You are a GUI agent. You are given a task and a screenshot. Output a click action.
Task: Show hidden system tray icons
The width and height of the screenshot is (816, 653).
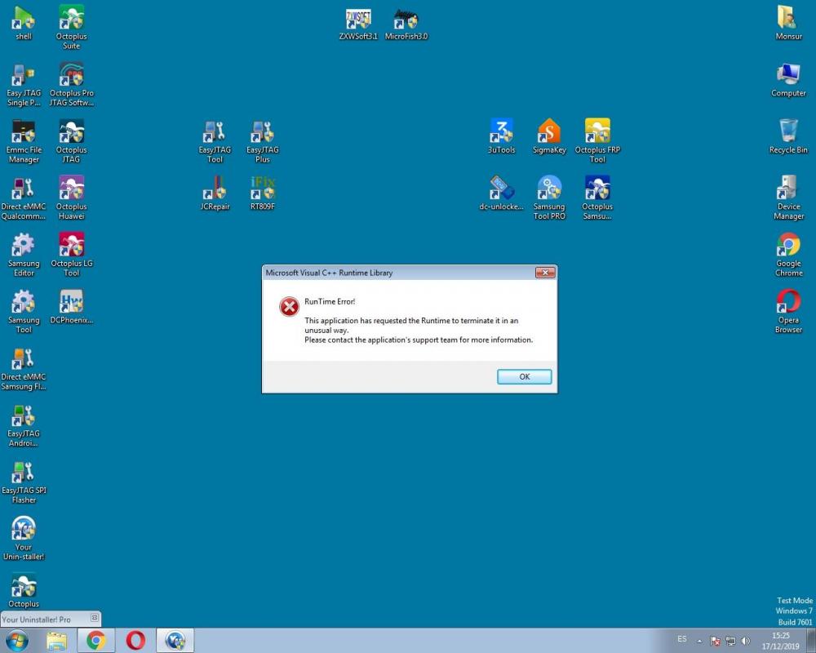click(x=699, y=641)
